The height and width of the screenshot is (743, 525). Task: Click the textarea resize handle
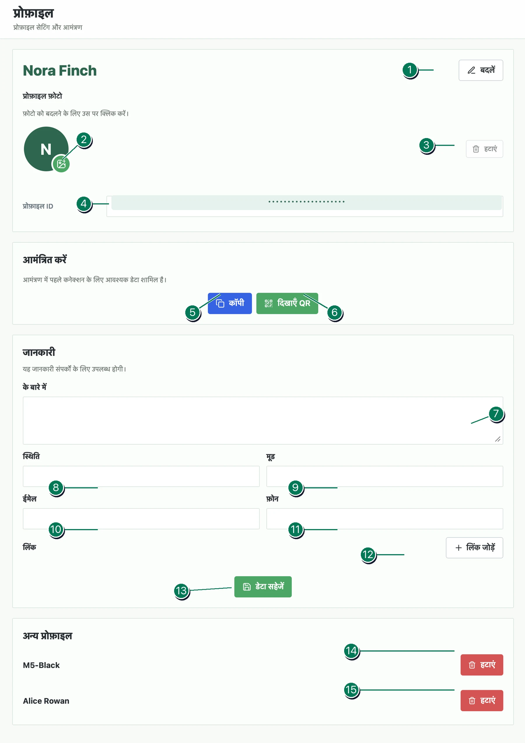tap(498, 439)
